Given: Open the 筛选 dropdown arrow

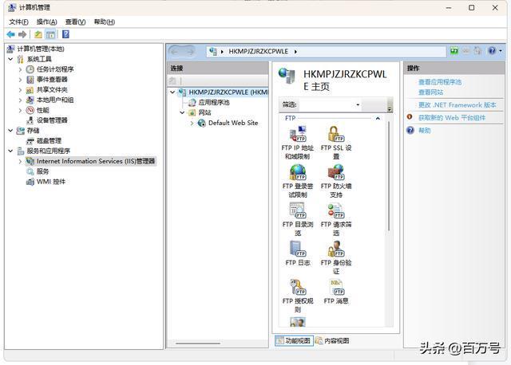Looking at the screenshot, I should (x=358, y=104).
